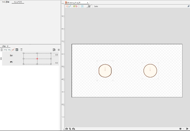Screen dimensions: 190x131
Task: Open the dropdown arrow next to the record icon
Action: [183, 129]
